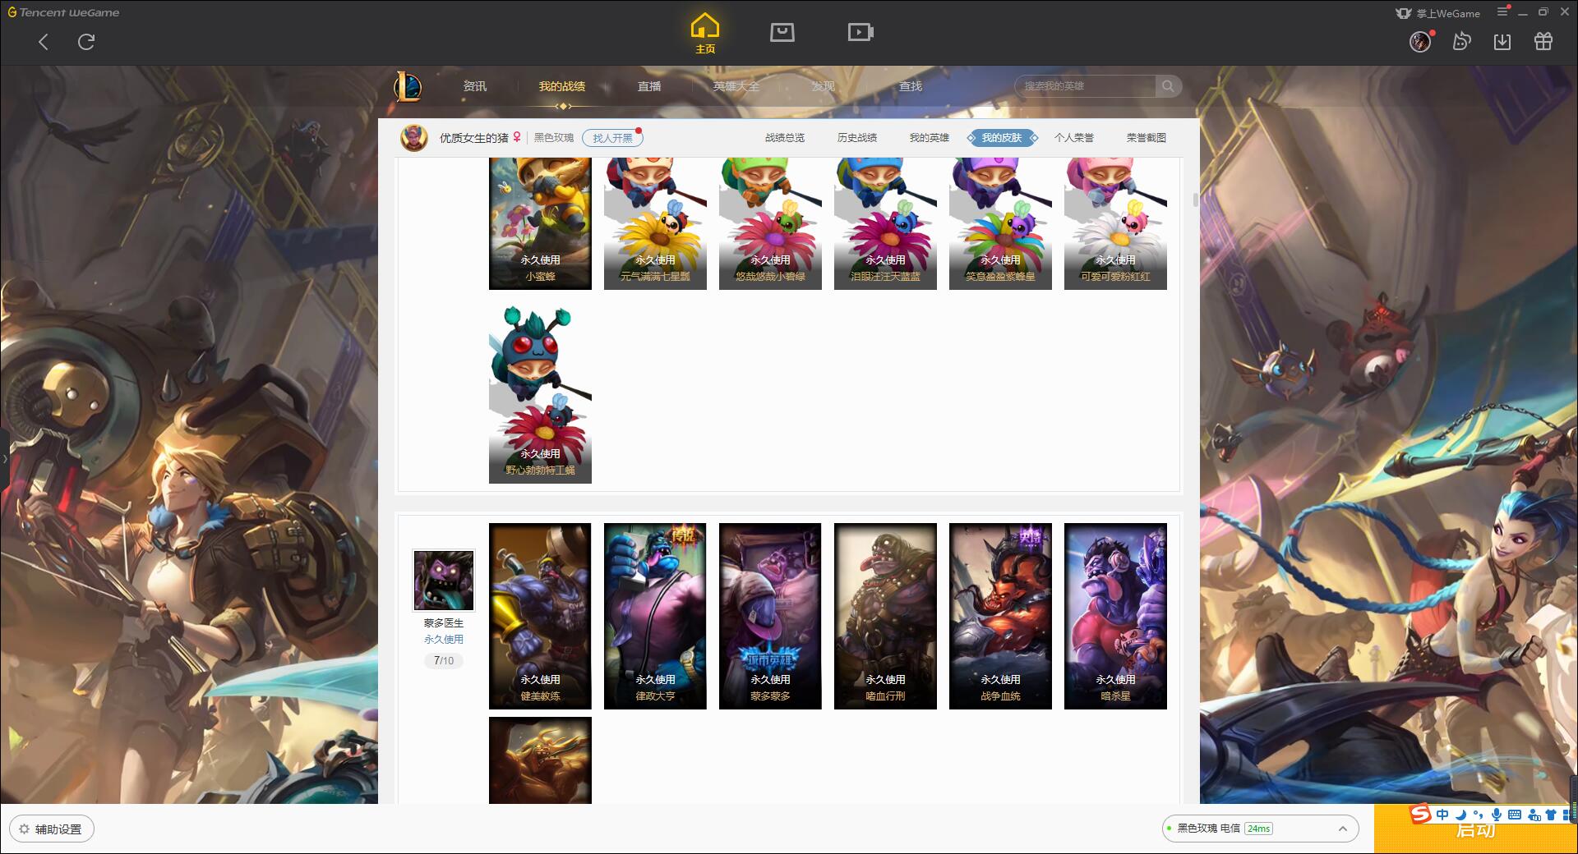This screenshot has width=1578, height=854.
Task: Click the 黑色玫瑰 server label by username
Action: click(554, 138)
